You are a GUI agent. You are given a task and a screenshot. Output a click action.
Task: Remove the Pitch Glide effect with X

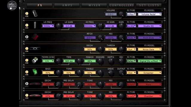tap(162, 34)
